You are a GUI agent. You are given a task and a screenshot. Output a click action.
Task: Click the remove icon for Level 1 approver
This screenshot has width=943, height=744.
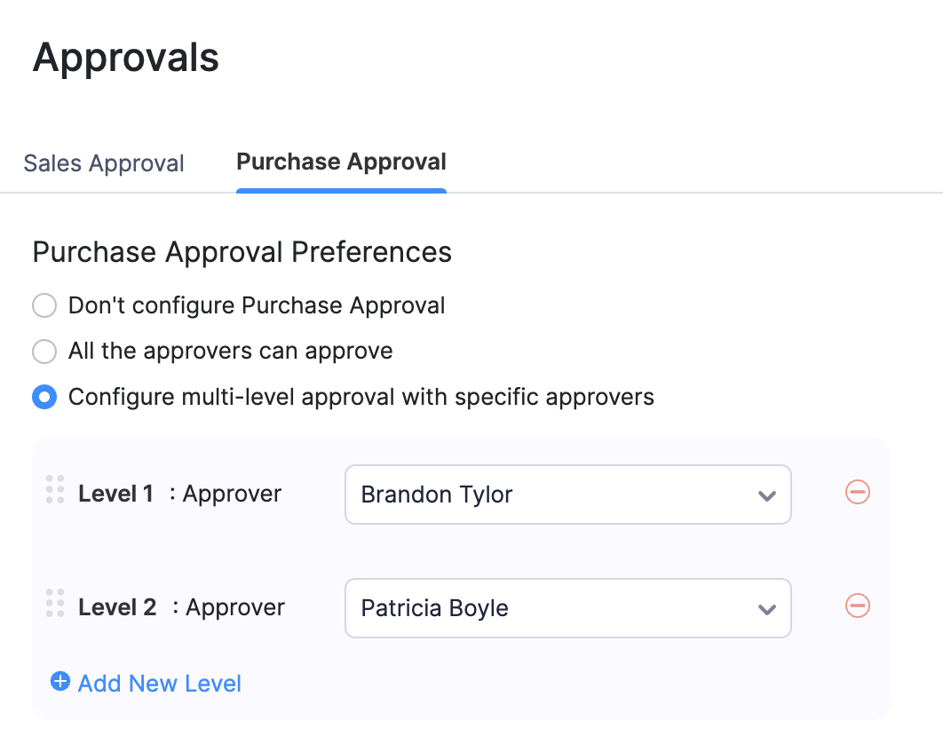point(856,493)
